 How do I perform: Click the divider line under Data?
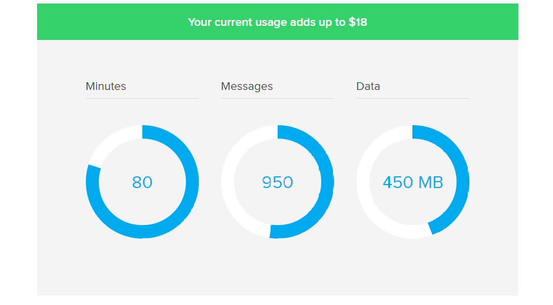[x=413, y=98]
